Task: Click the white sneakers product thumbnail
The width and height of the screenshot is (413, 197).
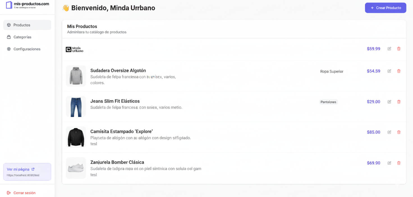Action: [x=76, y=168]
